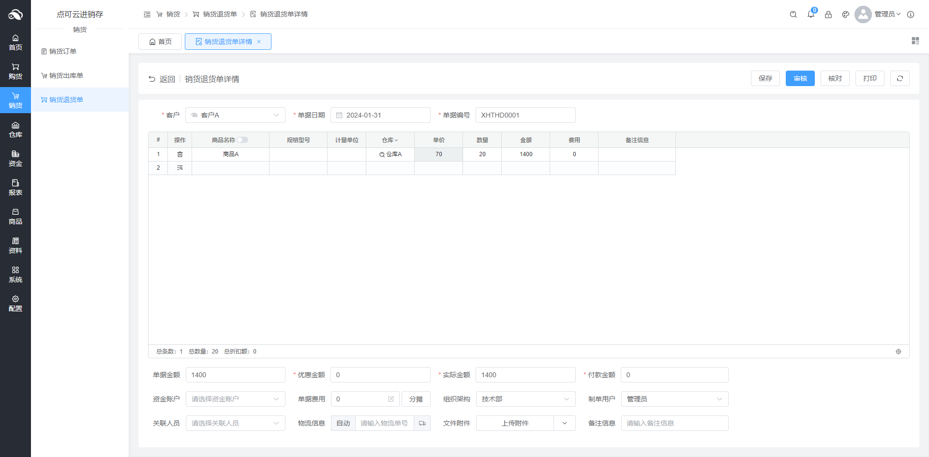Image resolution: width=929 pixels, height=457 pixels.
Task: Click the lock screen icon
Action: tap(828, 15)
